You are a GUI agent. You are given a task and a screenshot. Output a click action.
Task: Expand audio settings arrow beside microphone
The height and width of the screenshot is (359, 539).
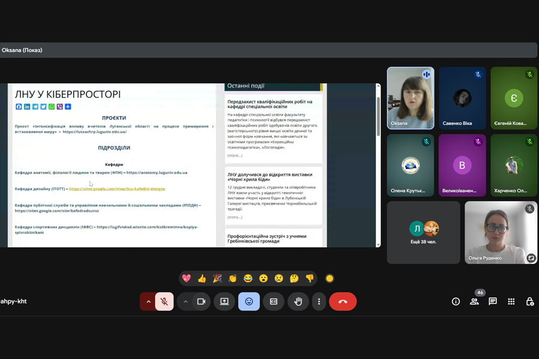148,302
